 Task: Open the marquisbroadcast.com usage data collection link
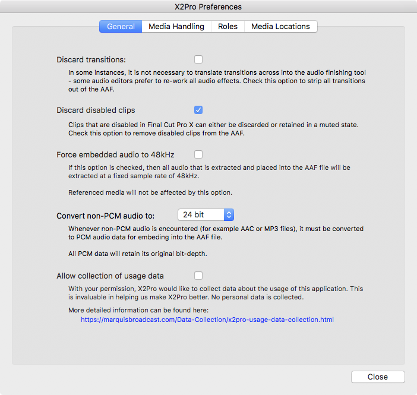pyautogui.click(x=207, y=320)
